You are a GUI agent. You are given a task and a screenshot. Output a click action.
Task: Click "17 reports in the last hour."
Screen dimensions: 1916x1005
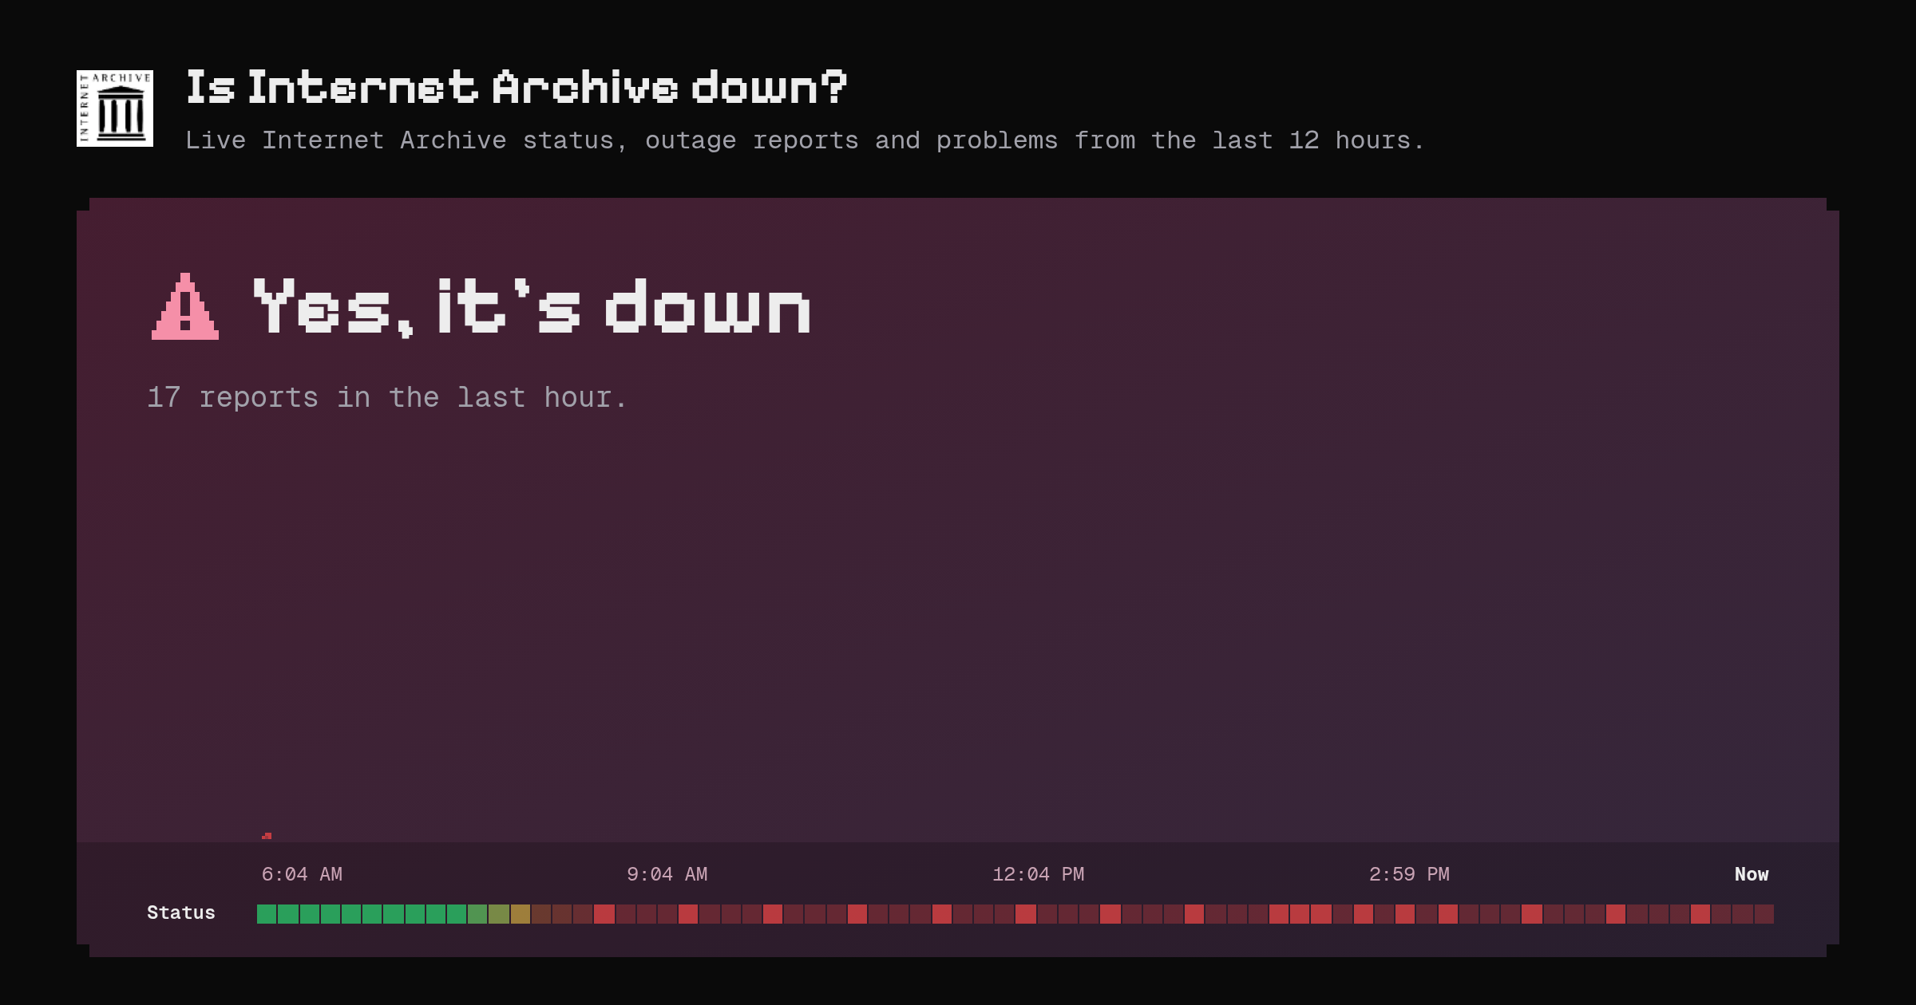[x=388, y=397]
